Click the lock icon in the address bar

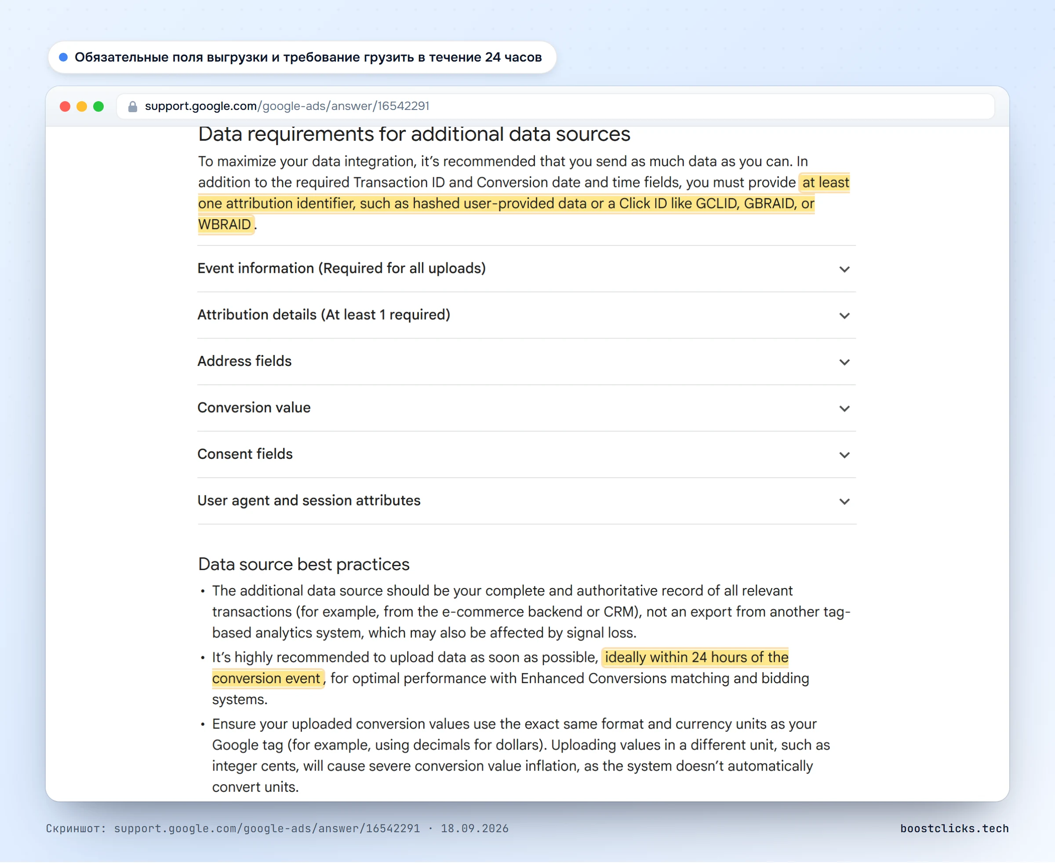[133, 106]
